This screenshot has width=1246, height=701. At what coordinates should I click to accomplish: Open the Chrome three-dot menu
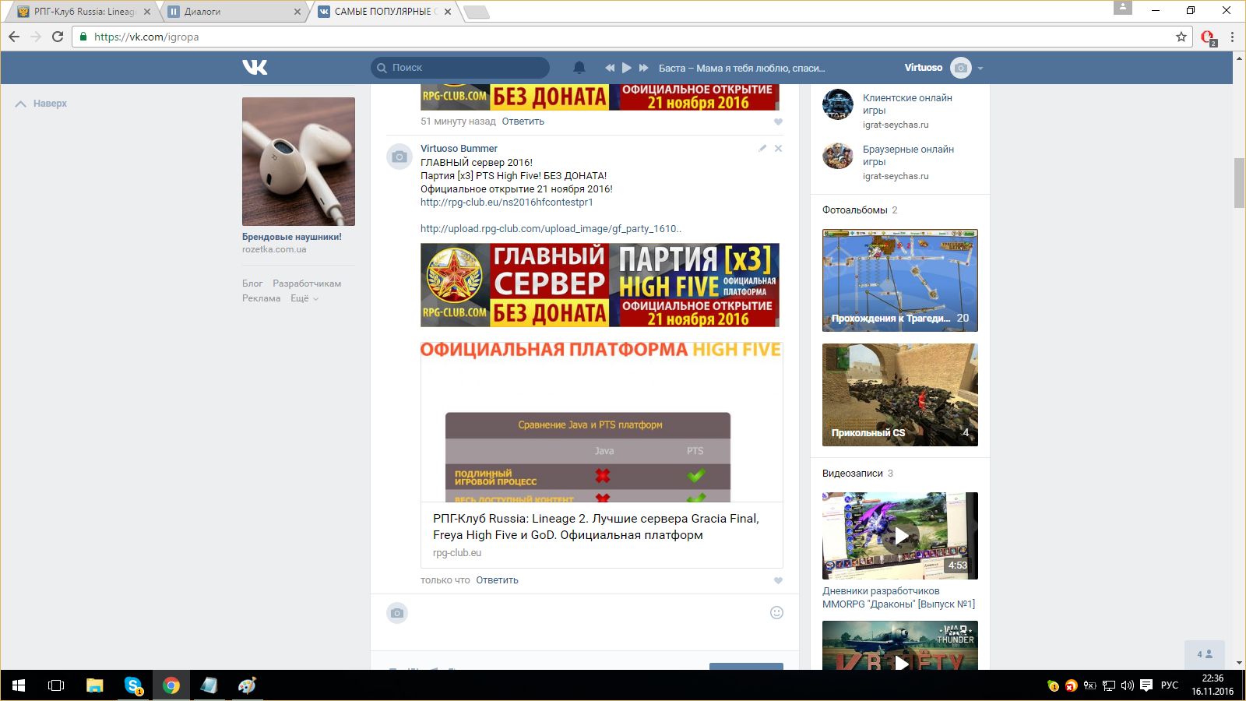[1232, 37]
